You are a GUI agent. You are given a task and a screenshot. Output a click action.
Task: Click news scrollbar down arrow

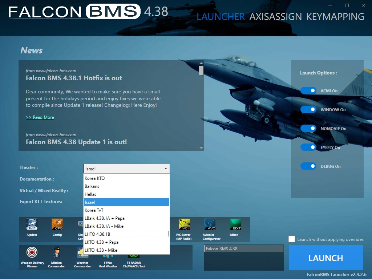click(x=201, y=148)
